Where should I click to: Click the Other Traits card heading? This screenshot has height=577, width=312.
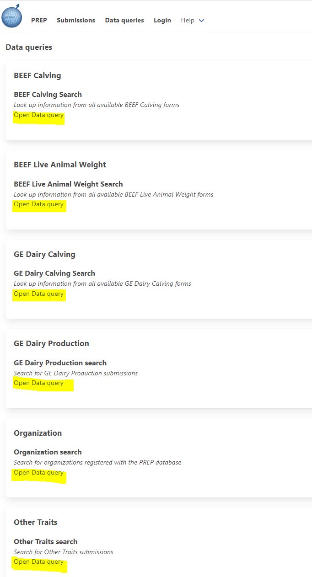36,522
